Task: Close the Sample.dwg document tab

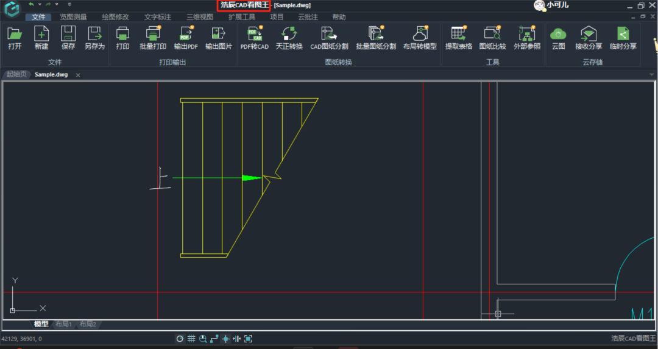Action: click(x=78, y=75)
